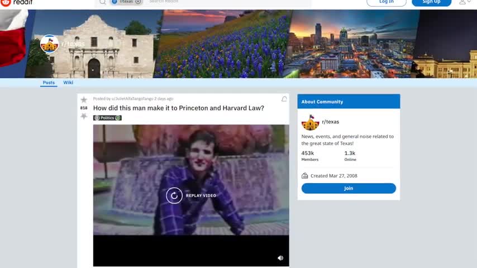The height and width of the screenshot is (268, 477).
Task: Downvote the Princeton and Harvard Law post
Action: 84,116
